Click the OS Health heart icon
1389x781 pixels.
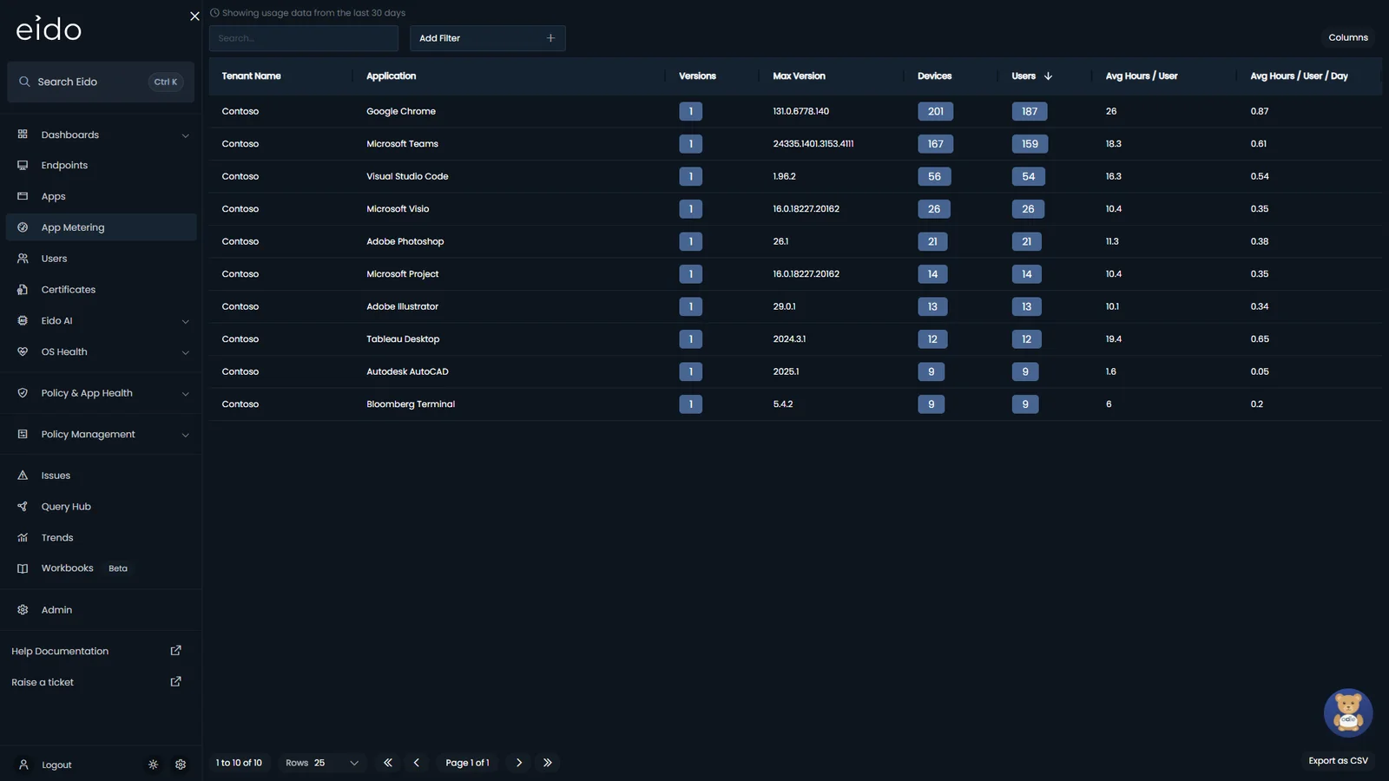[x=23, y=352]
